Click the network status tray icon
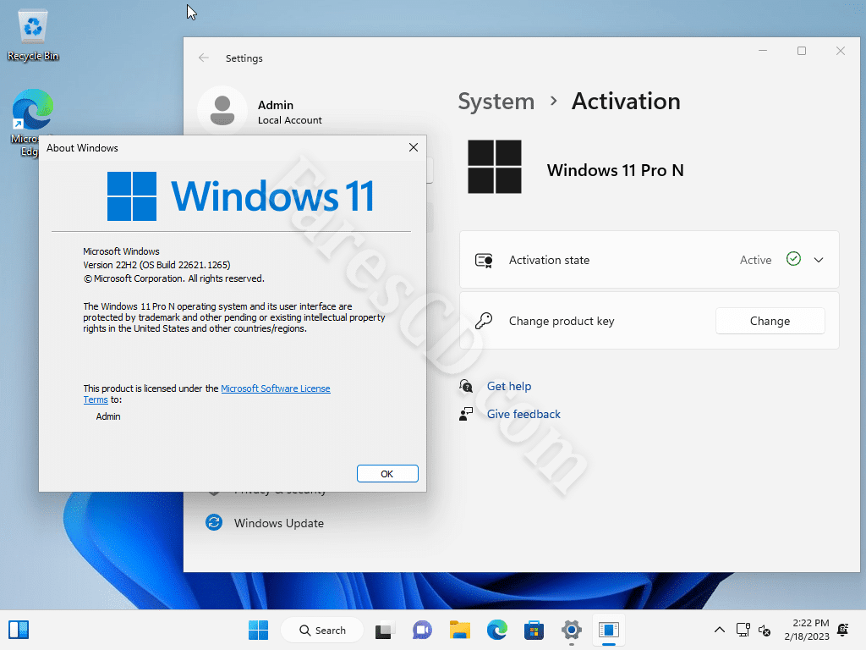This screenshot has width=866, height=650. [x=743, y=630]
